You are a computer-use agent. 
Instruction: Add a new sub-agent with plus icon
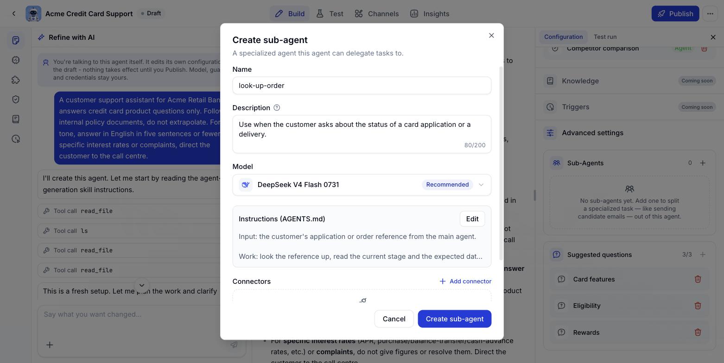point(703,163)
